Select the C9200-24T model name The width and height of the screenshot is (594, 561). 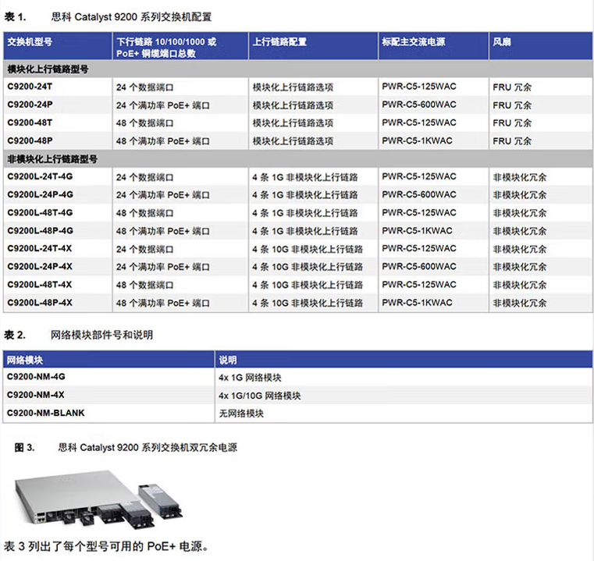(30, 87)
